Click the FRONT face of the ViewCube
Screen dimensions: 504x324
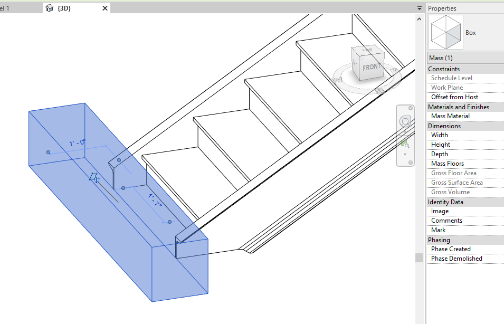pos(372,68)
